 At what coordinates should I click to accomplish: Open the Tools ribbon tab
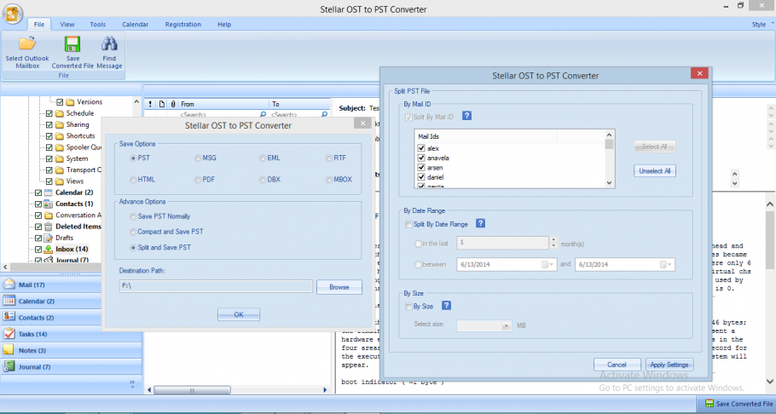click(97, 25)
